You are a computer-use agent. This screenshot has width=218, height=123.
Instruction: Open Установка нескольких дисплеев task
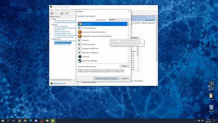(64, 37)
